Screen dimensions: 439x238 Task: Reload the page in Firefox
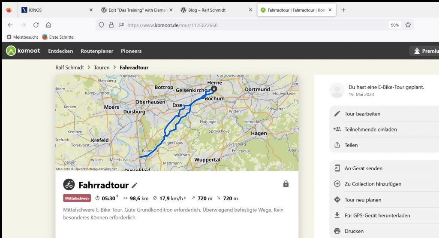coord(36,25)
